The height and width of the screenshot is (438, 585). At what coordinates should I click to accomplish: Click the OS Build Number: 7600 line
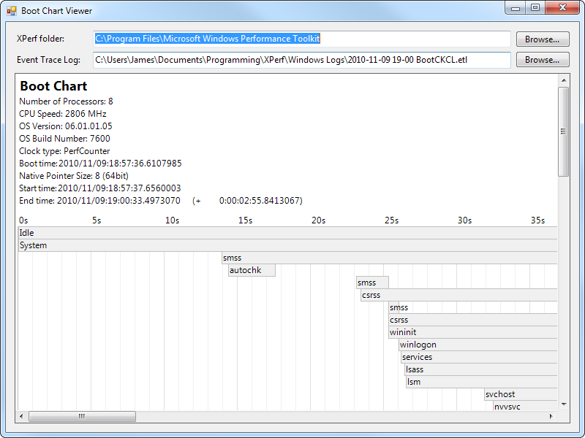point(64,139)
